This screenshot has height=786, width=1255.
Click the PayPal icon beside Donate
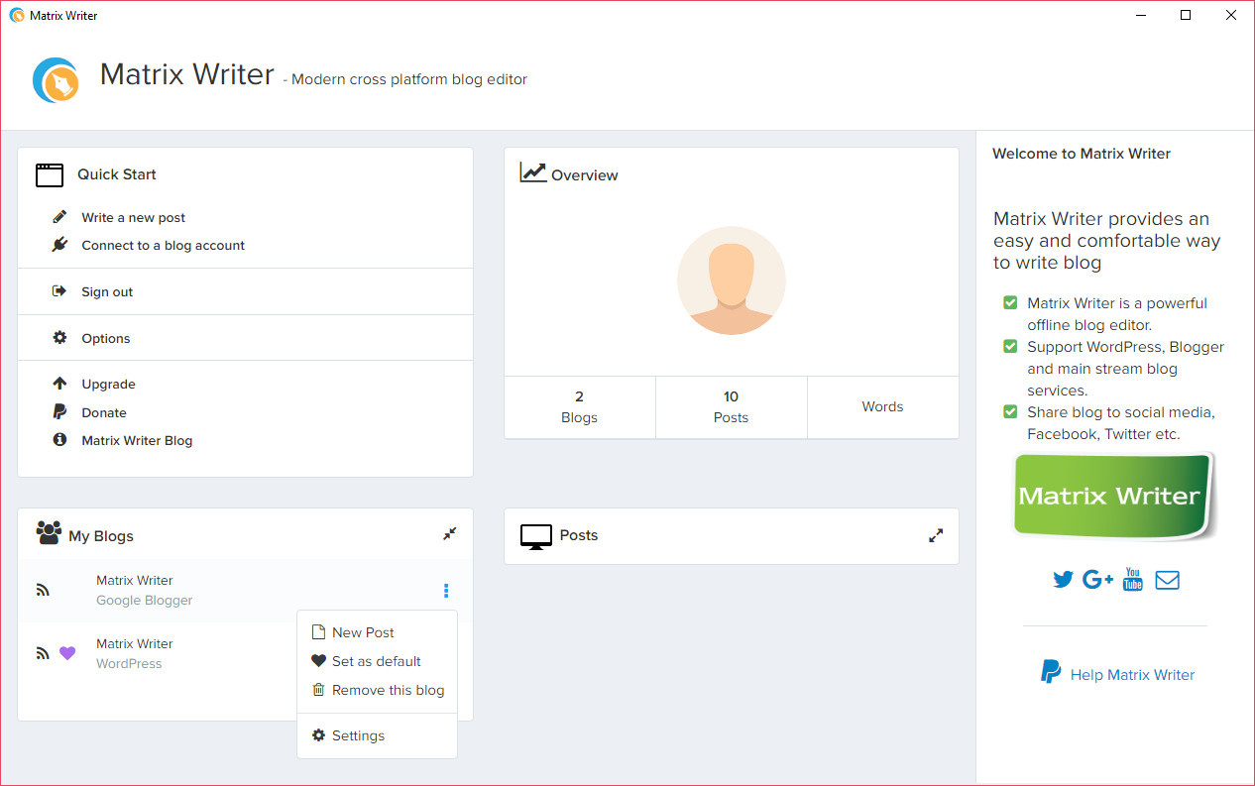click(x=59, y=412)
